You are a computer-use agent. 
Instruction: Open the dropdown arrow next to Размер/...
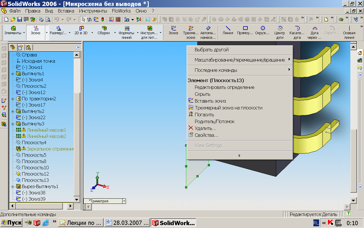69,33
